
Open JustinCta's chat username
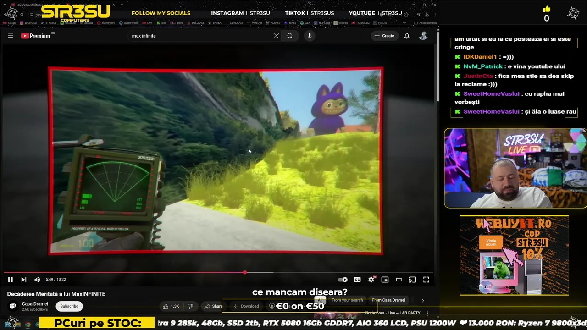pyautogui.click(x=478, y=76)
